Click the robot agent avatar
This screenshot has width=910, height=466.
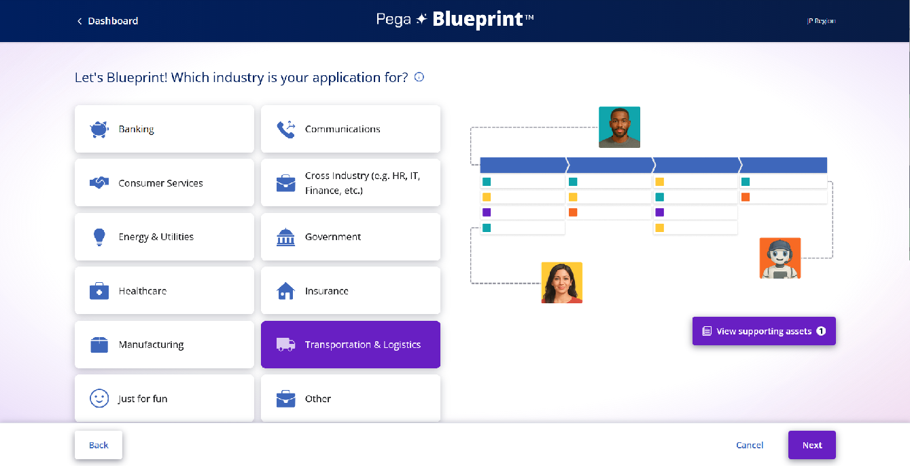[780, 258]
